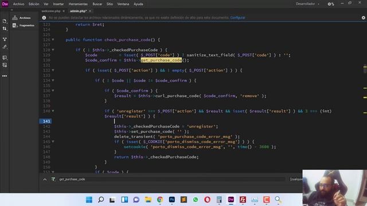
Task: Open the Archivos panel
Action: (x=22, y=18)
